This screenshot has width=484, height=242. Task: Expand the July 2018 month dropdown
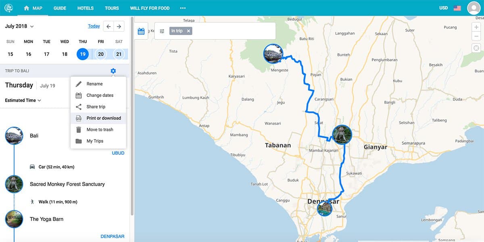[19, 26]
